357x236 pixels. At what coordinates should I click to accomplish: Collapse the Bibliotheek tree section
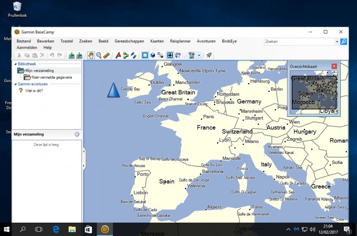[x=15, y=64]
